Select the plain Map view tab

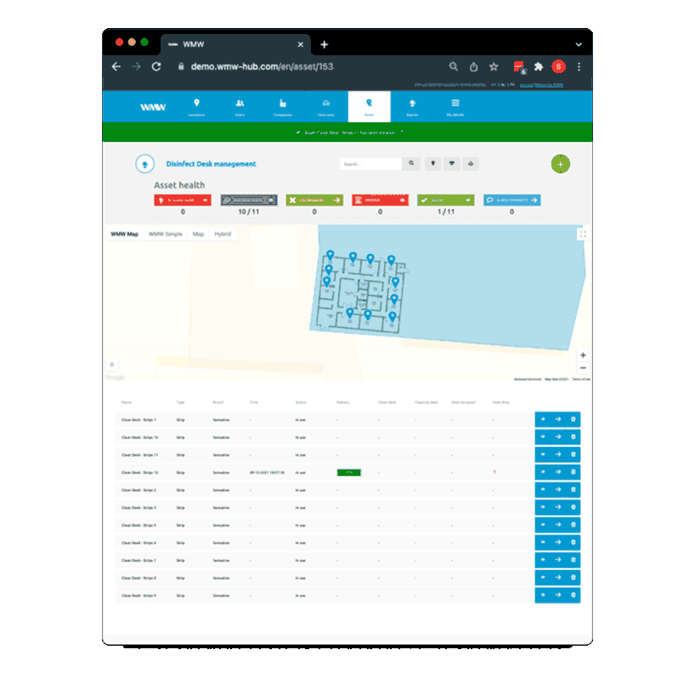[x=198, y=234]
